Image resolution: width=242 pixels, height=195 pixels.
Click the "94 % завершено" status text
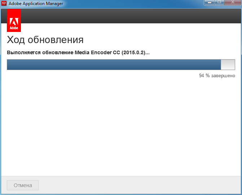tap(217, 76)
